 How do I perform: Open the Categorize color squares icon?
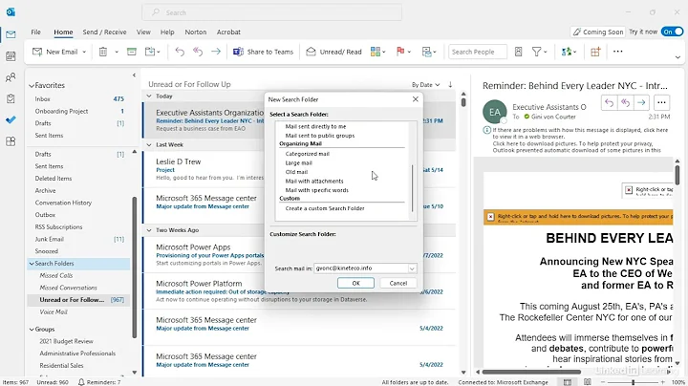click(376, 52)
